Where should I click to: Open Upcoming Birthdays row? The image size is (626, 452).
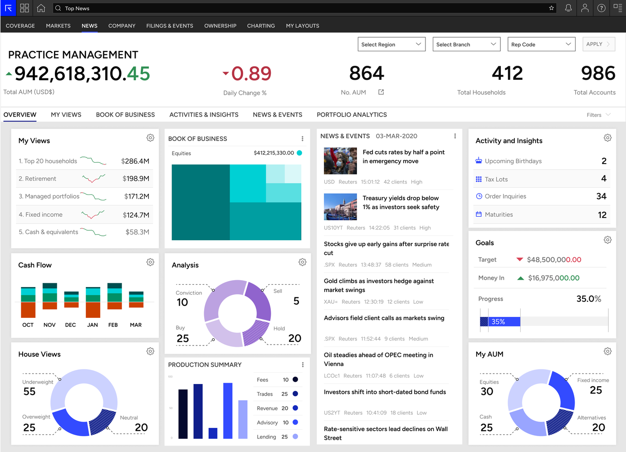point(542,161)
